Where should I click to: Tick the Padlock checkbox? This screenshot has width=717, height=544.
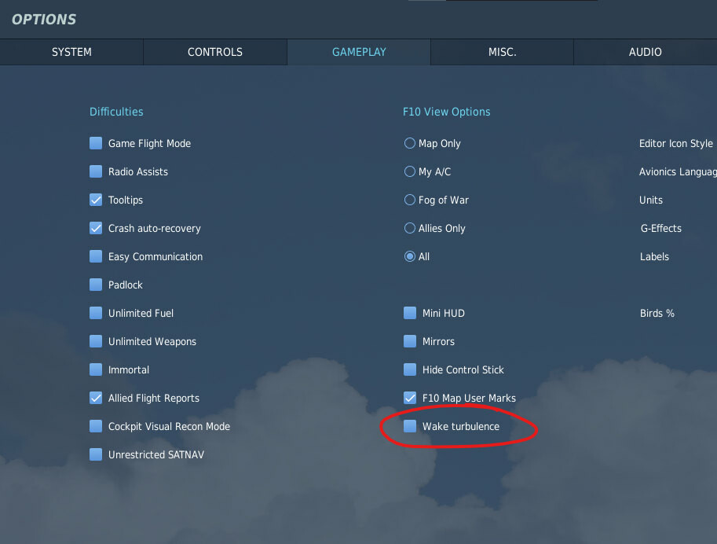point(96,285)
